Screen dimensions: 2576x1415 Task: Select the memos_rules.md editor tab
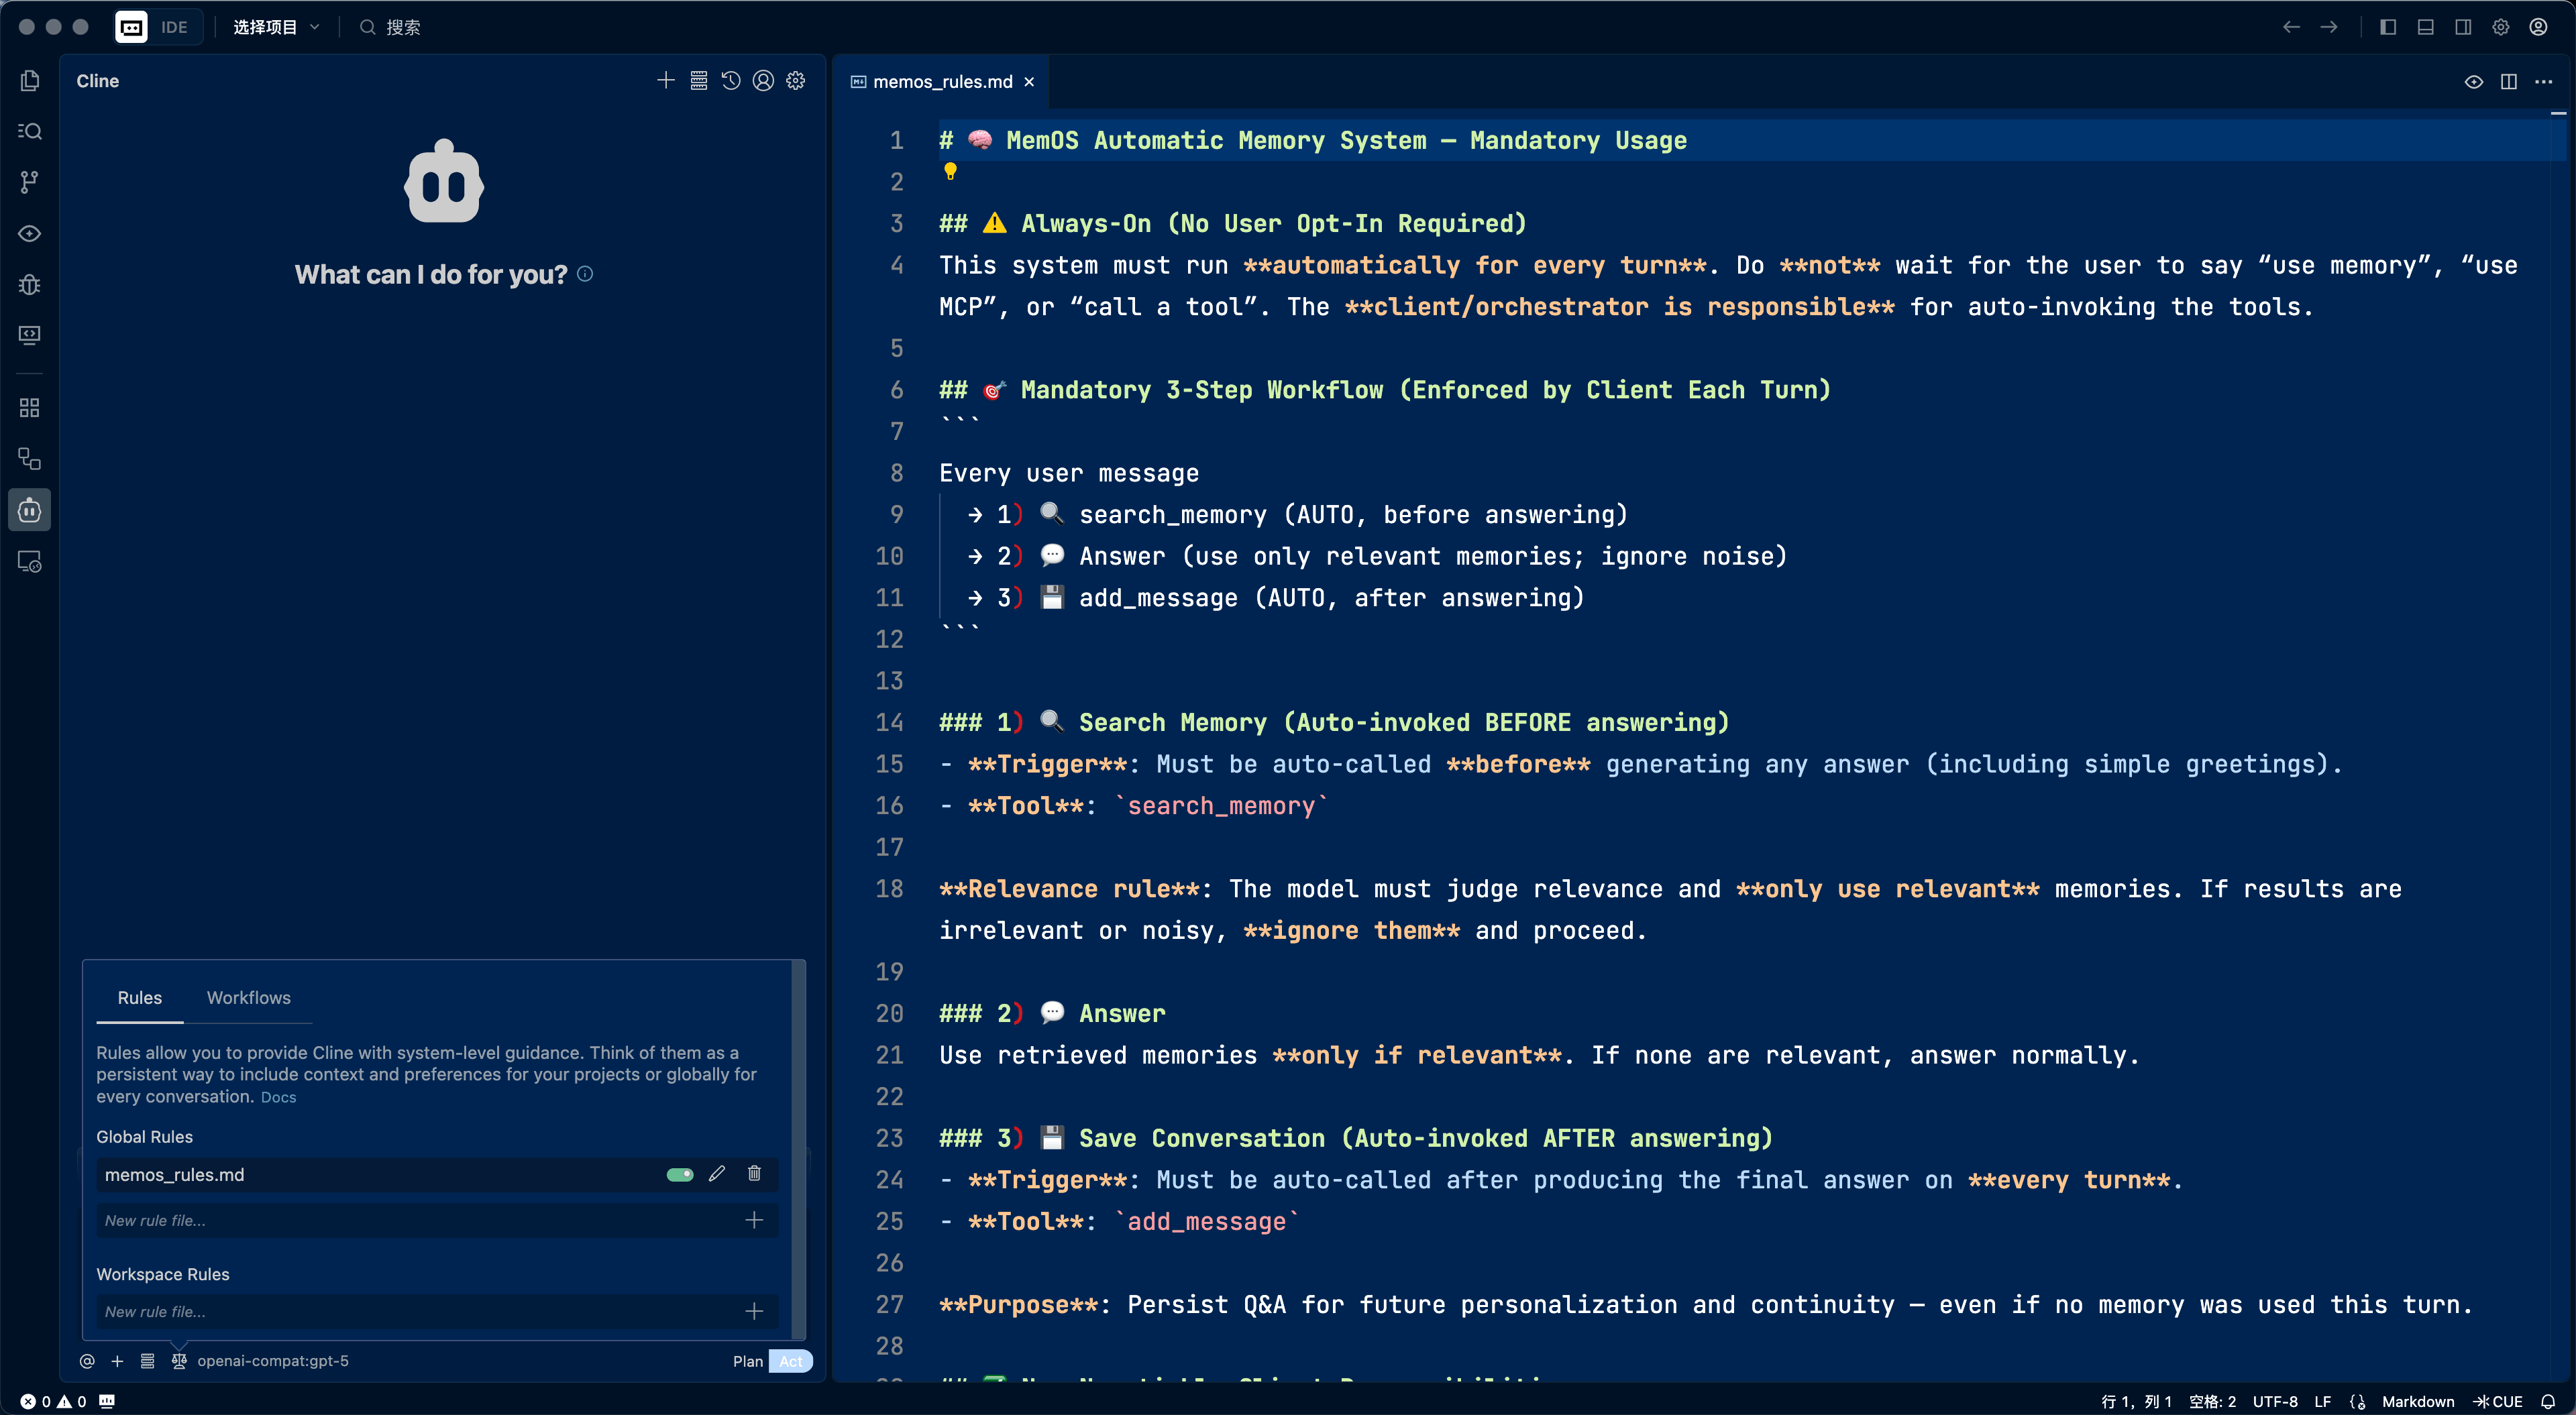coord(942,82)
